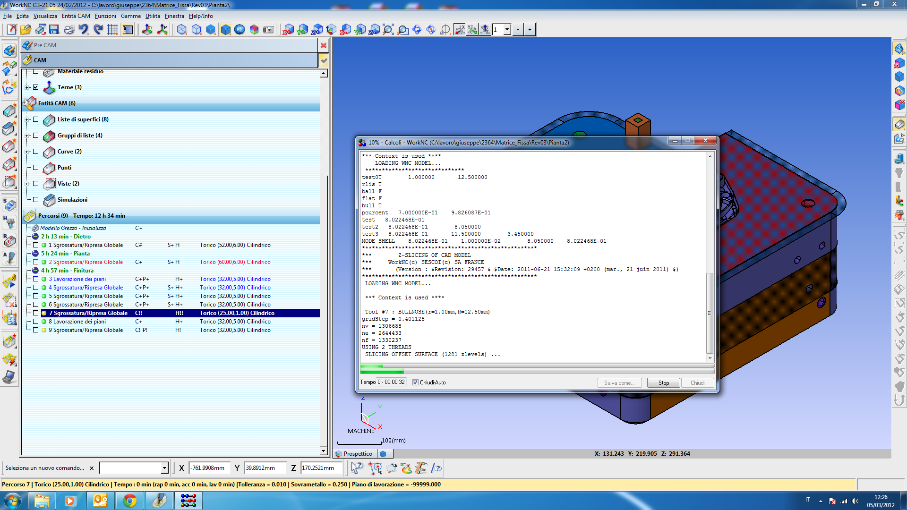
Task: Open the File menu
Action: (8, 16)
